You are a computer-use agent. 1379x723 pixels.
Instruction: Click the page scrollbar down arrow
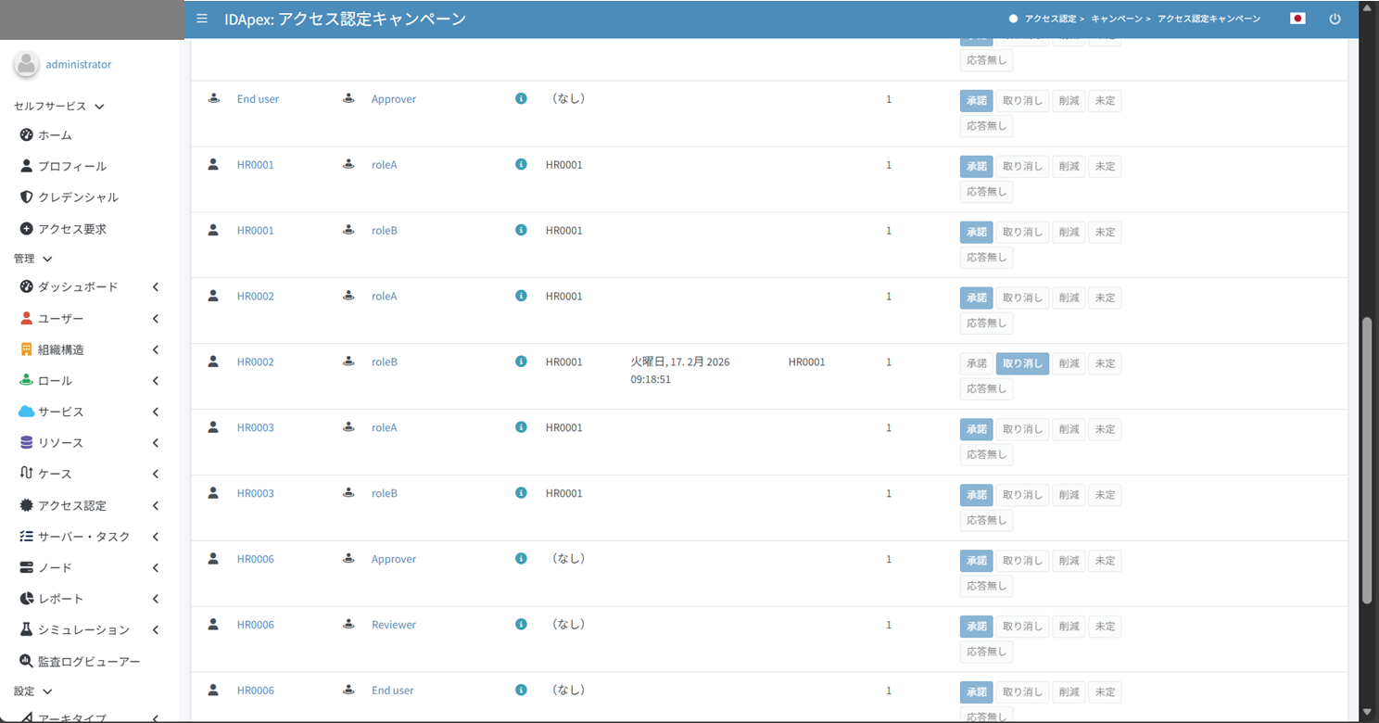(1368, 713)
